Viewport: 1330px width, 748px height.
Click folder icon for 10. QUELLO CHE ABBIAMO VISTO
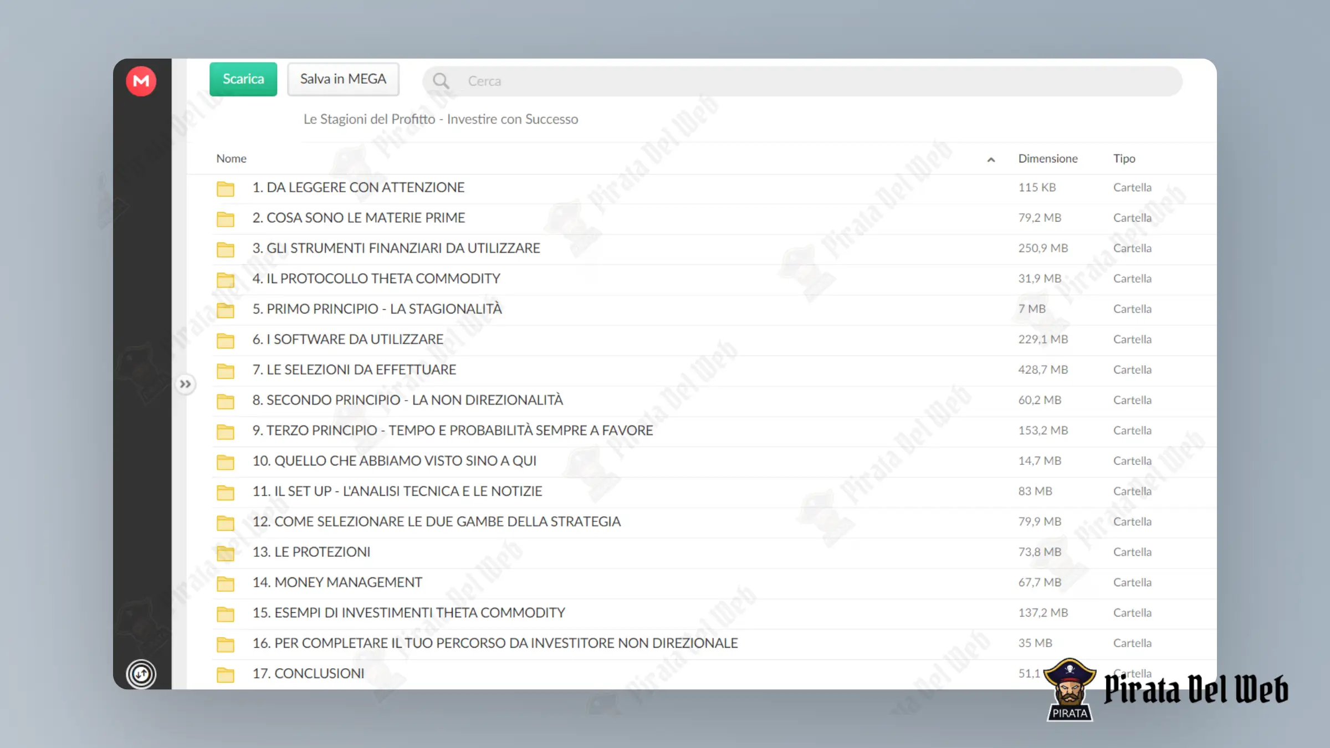point(225,462)
